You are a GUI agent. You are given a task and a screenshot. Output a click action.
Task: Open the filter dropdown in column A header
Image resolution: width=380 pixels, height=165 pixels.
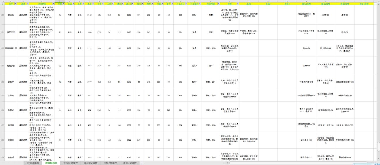click(x=15, y=4)
